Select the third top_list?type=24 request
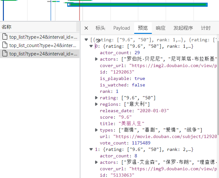The height and width of the screenshot is (178, 219). click(40, 54)
